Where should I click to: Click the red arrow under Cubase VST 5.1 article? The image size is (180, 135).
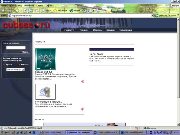pos(83,82)
